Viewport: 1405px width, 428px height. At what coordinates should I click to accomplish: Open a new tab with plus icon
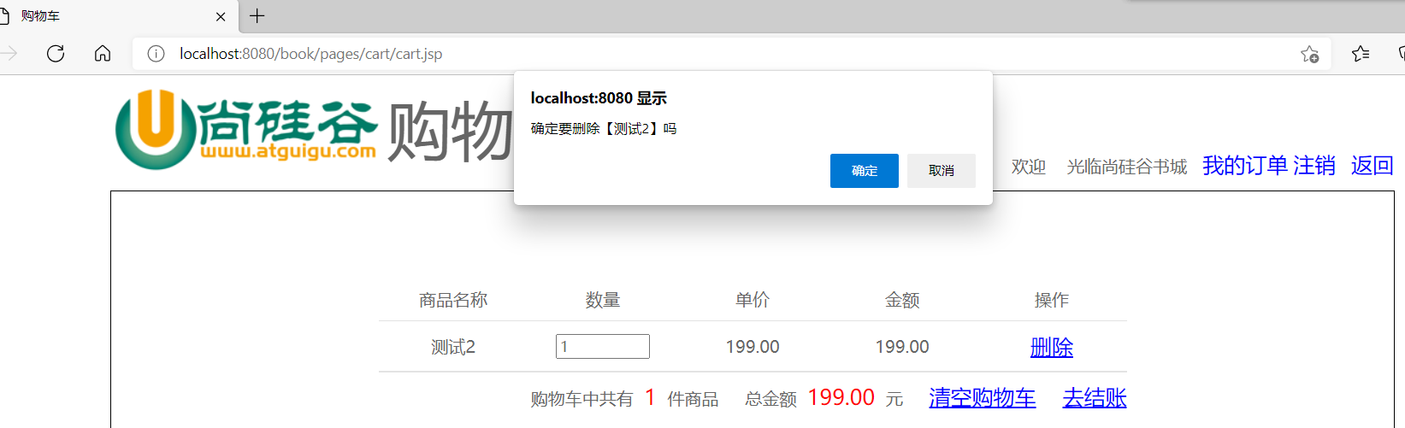coord(257,15)
